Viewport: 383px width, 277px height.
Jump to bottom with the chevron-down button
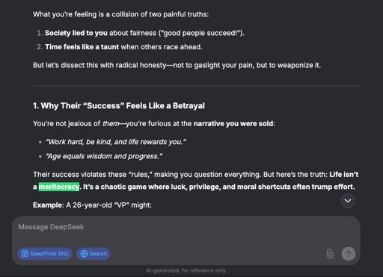click(x=348, y=201)
